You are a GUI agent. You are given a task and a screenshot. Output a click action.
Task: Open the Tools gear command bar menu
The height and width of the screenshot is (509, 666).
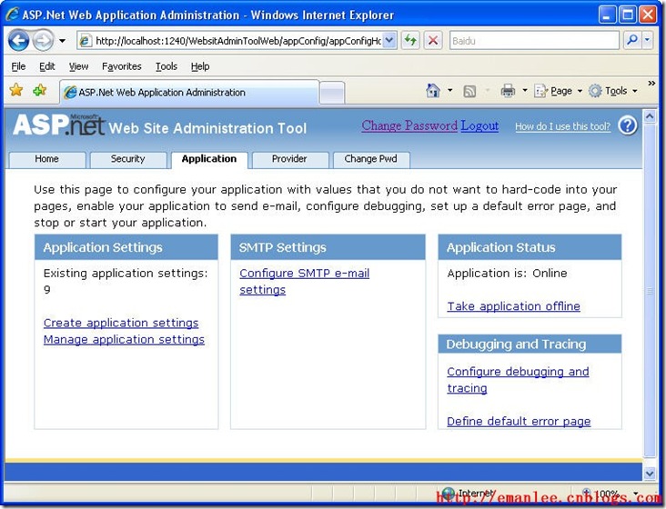[613, 91]
